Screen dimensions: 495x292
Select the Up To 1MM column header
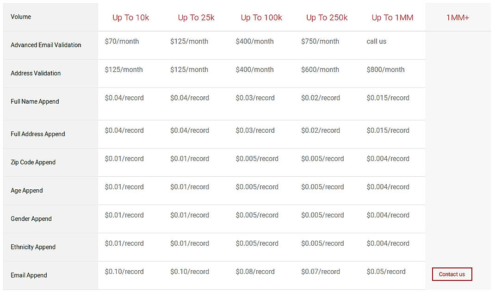pyautogui.click(x=392, y=17)
